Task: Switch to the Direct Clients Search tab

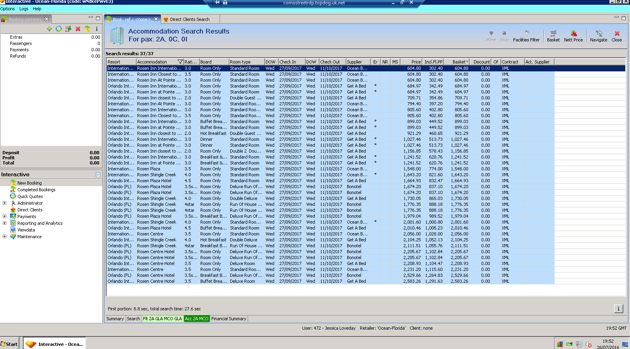Action: 190,19
